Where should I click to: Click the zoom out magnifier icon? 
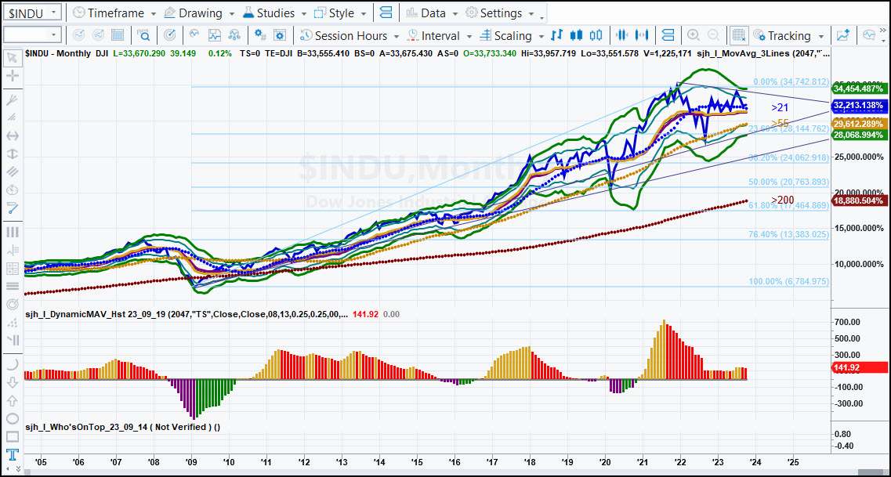[713, 35]
